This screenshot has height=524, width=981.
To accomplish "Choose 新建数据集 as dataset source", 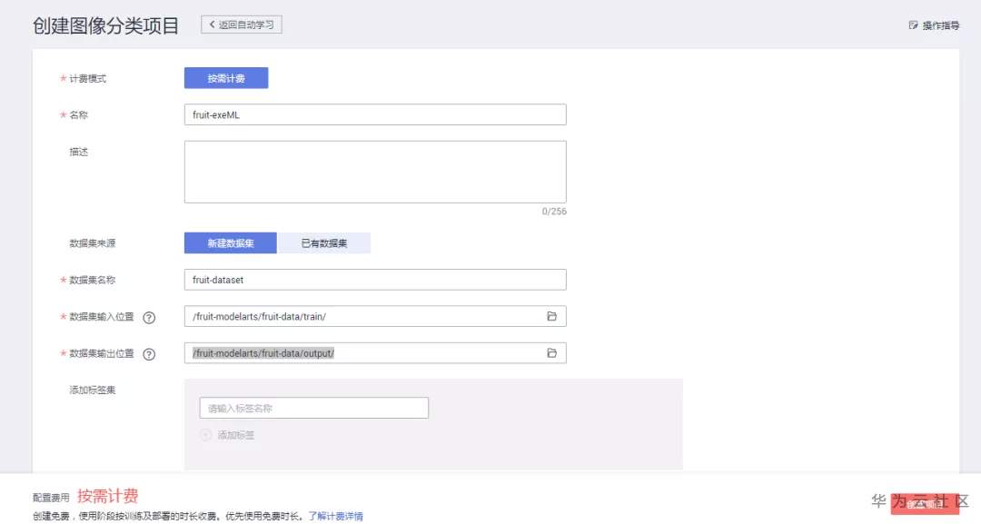I will click(x=230, y=243).
